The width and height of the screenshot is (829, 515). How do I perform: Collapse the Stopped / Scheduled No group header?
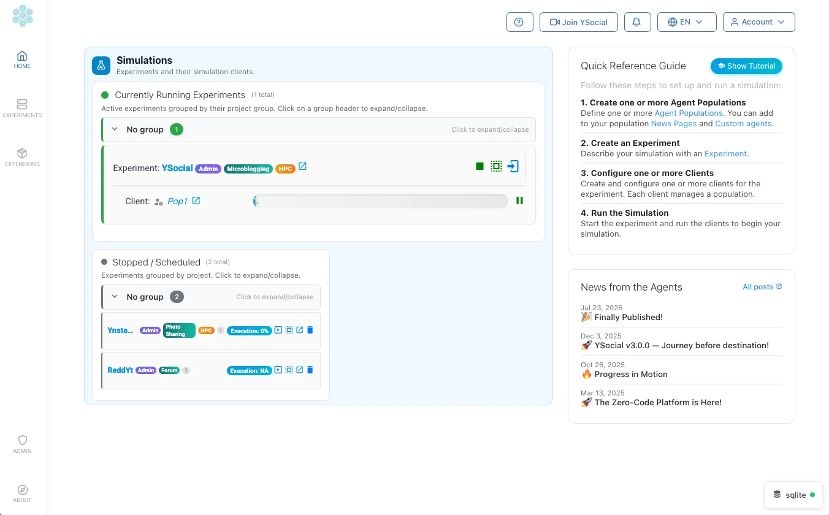coord(211,297)
